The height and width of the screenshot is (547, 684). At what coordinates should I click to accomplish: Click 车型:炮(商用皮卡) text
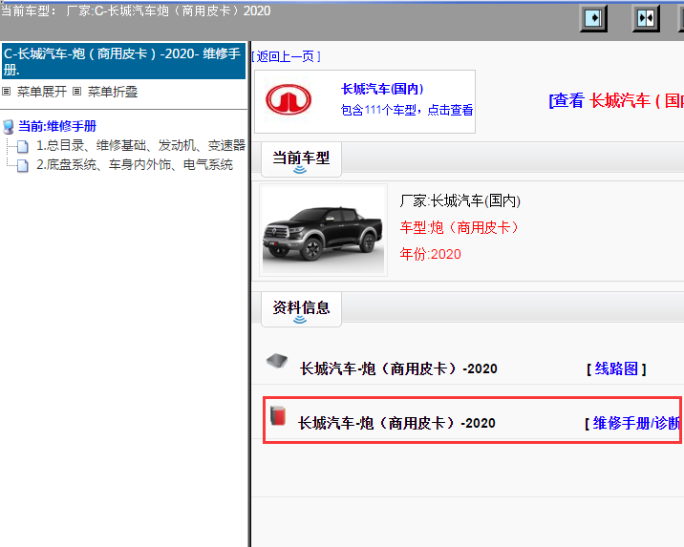[460, 227]
